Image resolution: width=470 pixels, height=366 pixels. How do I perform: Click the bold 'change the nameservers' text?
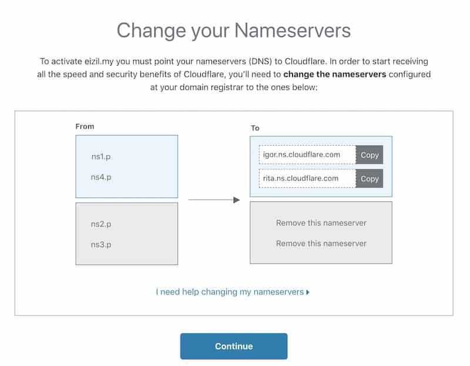click(x=334, y=74)
